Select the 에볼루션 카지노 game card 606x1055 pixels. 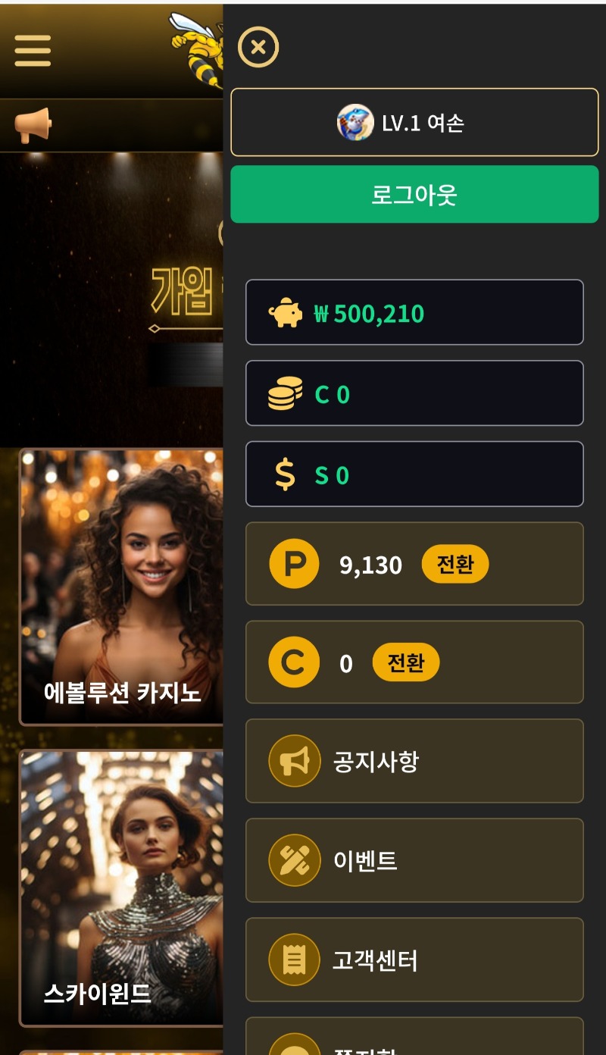tap(121, 587)
